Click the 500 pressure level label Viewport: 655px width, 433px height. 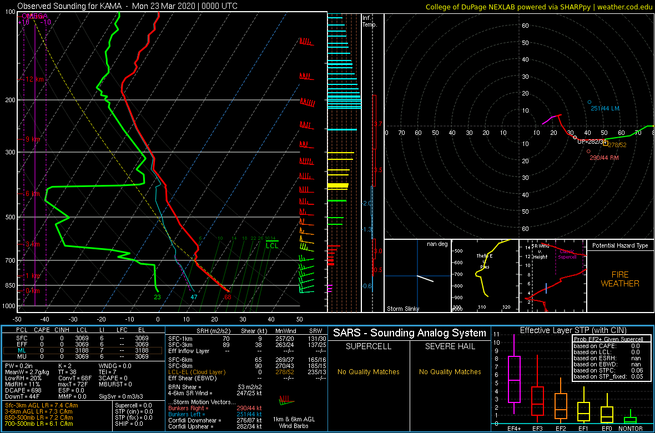[x=9, y=217]
